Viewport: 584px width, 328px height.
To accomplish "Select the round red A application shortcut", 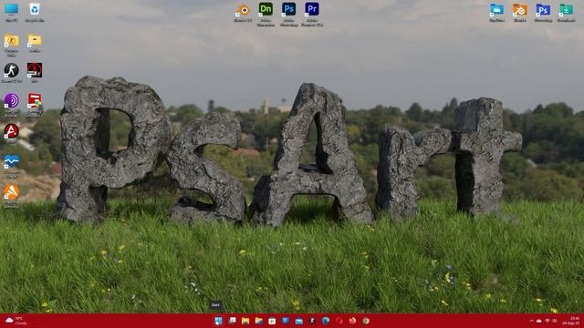I will 11,133.
